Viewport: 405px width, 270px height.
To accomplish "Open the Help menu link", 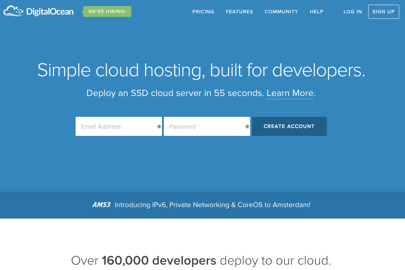I will coord(316,12).
